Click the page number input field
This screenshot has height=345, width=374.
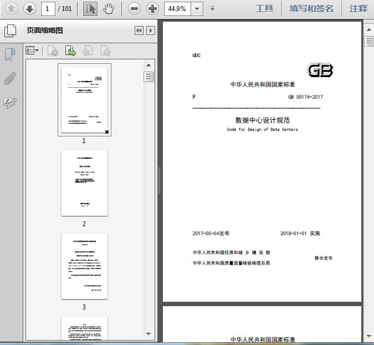(48, 9)
